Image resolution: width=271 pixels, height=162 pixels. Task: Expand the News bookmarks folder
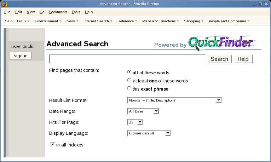pos(72,21)
